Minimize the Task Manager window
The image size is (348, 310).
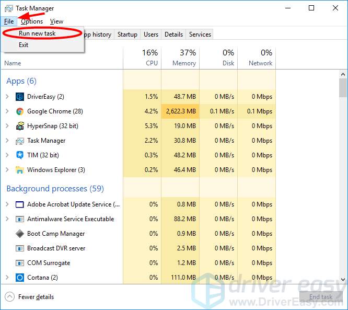pyautogui.click(x=288, y=8)
